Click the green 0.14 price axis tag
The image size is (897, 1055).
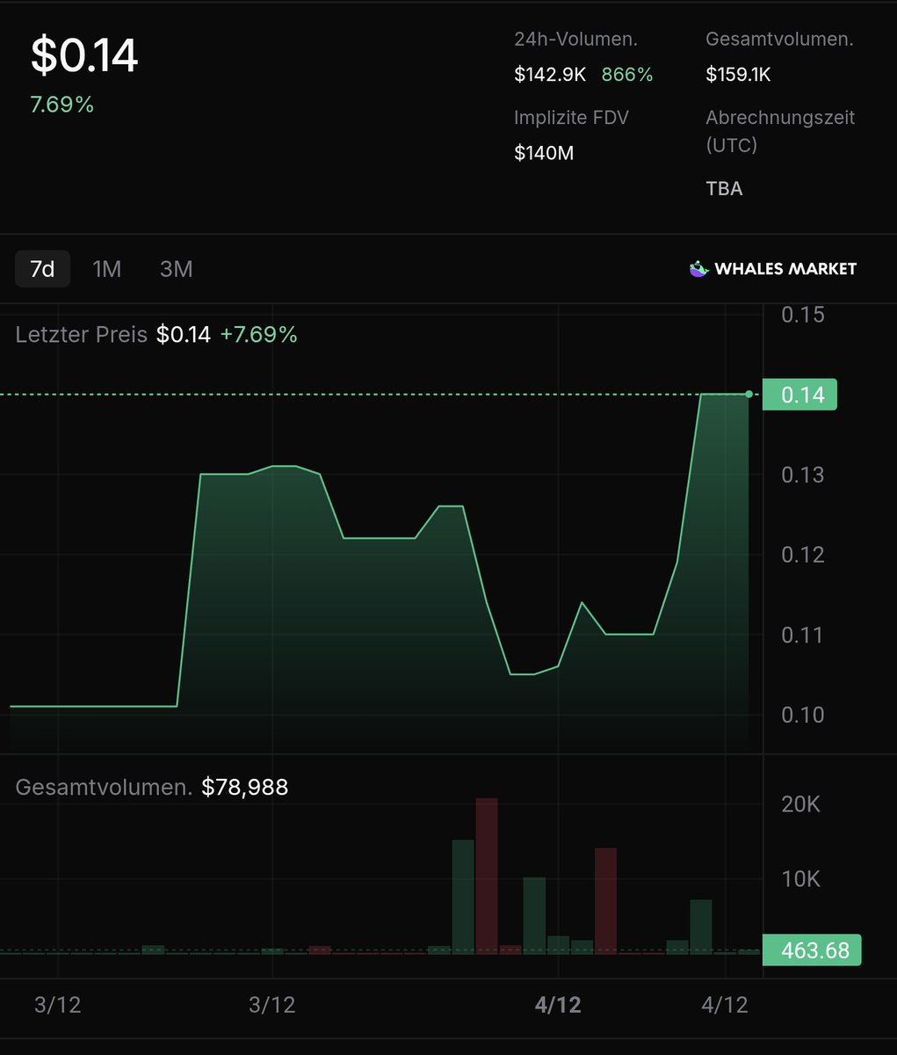pos(799,395)
